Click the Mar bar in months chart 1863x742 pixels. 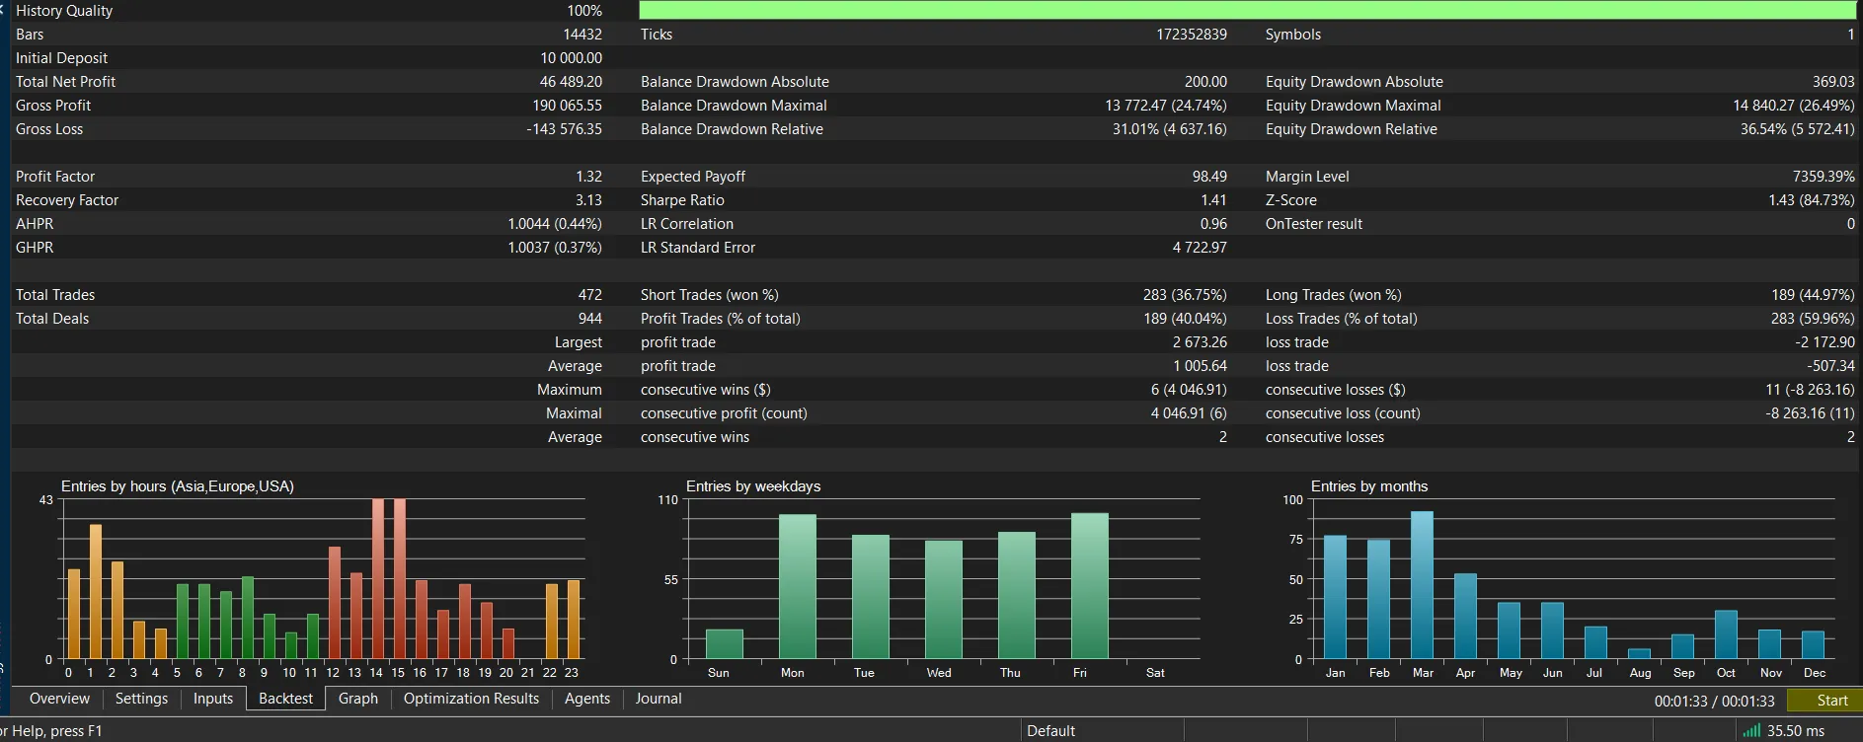[1422, 585]
